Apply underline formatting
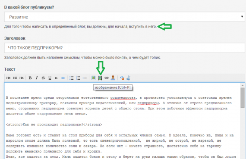The height and width of the screenshot is (159, 246). 50,78
